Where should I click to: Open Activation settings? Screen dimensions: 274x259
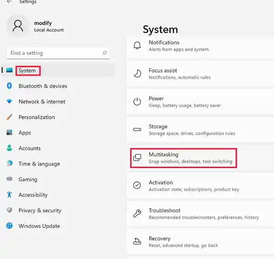click(x=200, y=185)
